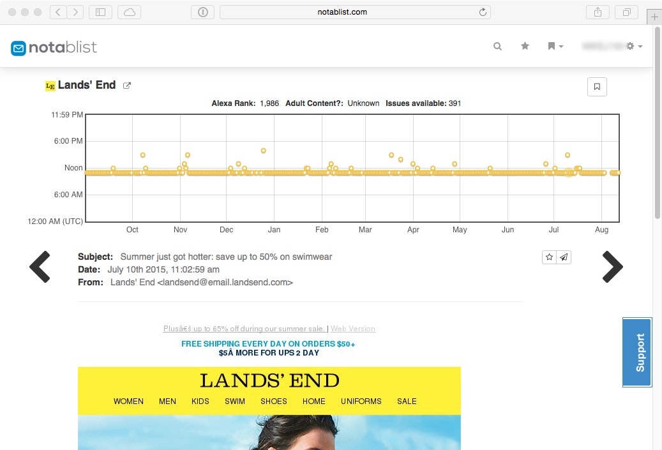Open starred issues via star icon
The width and height of the screenshot is (662, 450).
pyautogui.click(x=525, y=45)
